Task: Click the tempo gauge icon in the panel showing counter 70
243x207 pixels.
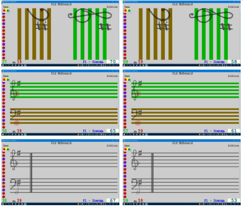Action: (x=6, y=11)
